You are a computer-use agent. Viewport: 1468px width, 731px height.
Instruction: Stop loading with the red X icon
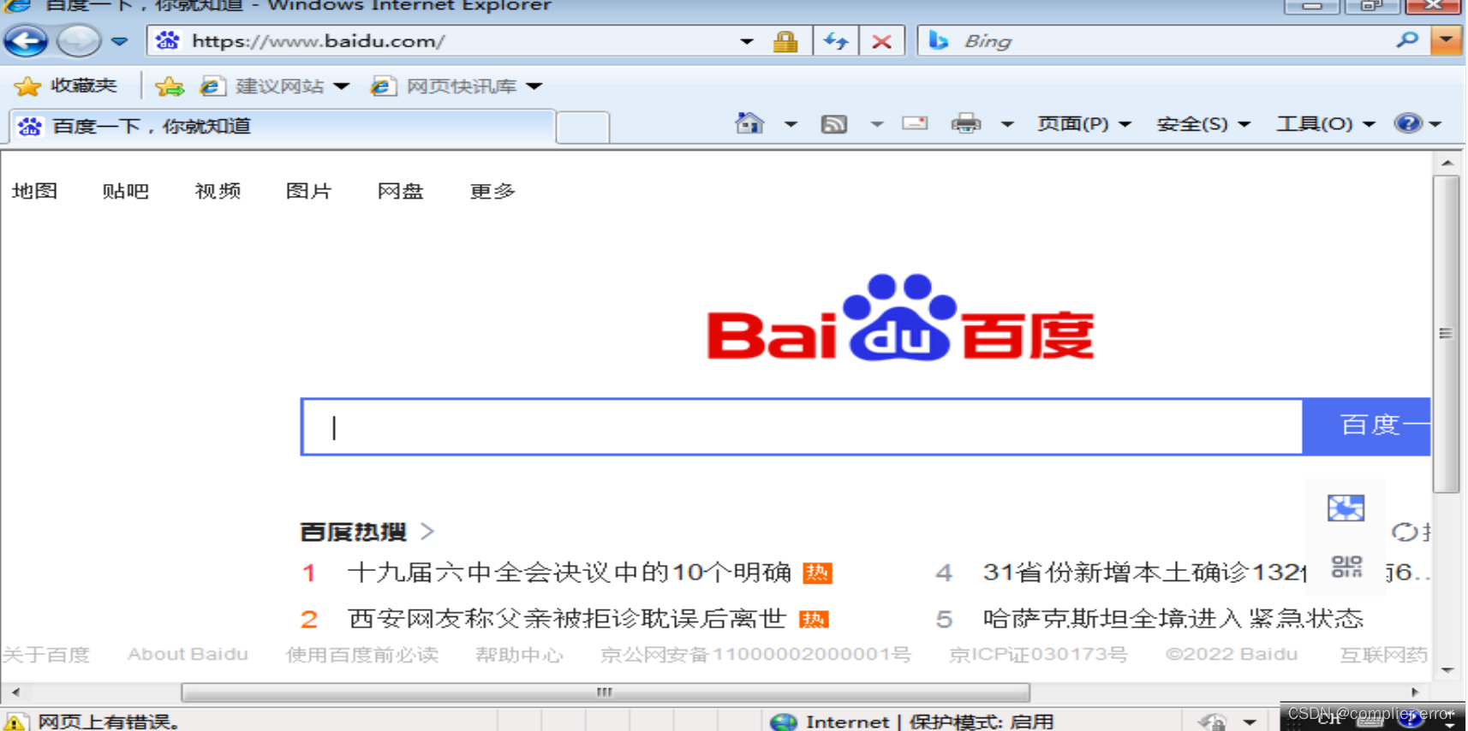pyautogui.click(x=881, y=41)
